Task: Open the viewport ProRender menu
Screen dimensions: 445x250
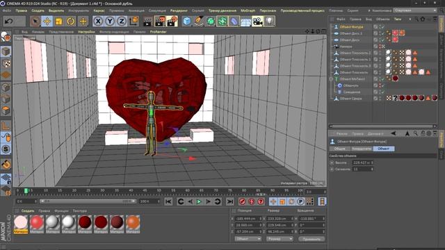Action: click(158, 32)
